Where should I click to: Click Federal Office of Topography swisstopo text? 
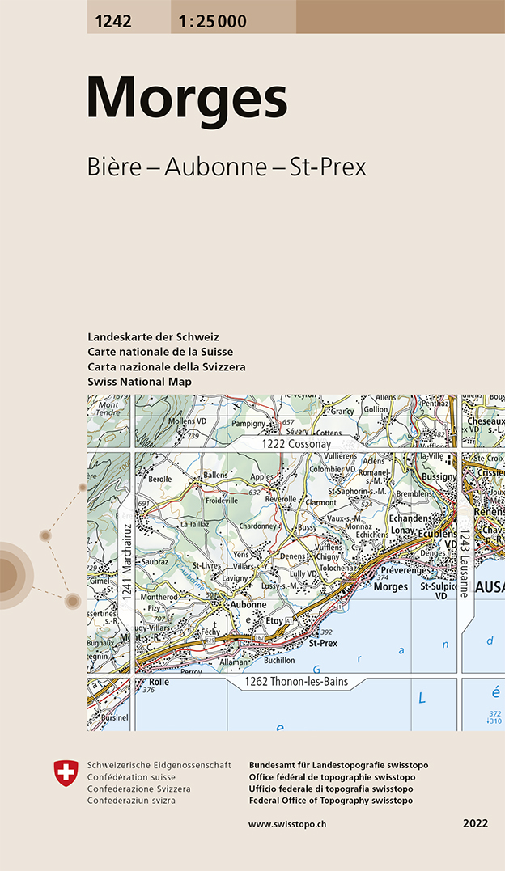click(x=331, y=801)
